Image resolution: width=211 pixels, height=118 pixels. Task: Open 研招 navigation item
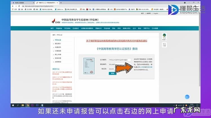click(x=119, y=28)
